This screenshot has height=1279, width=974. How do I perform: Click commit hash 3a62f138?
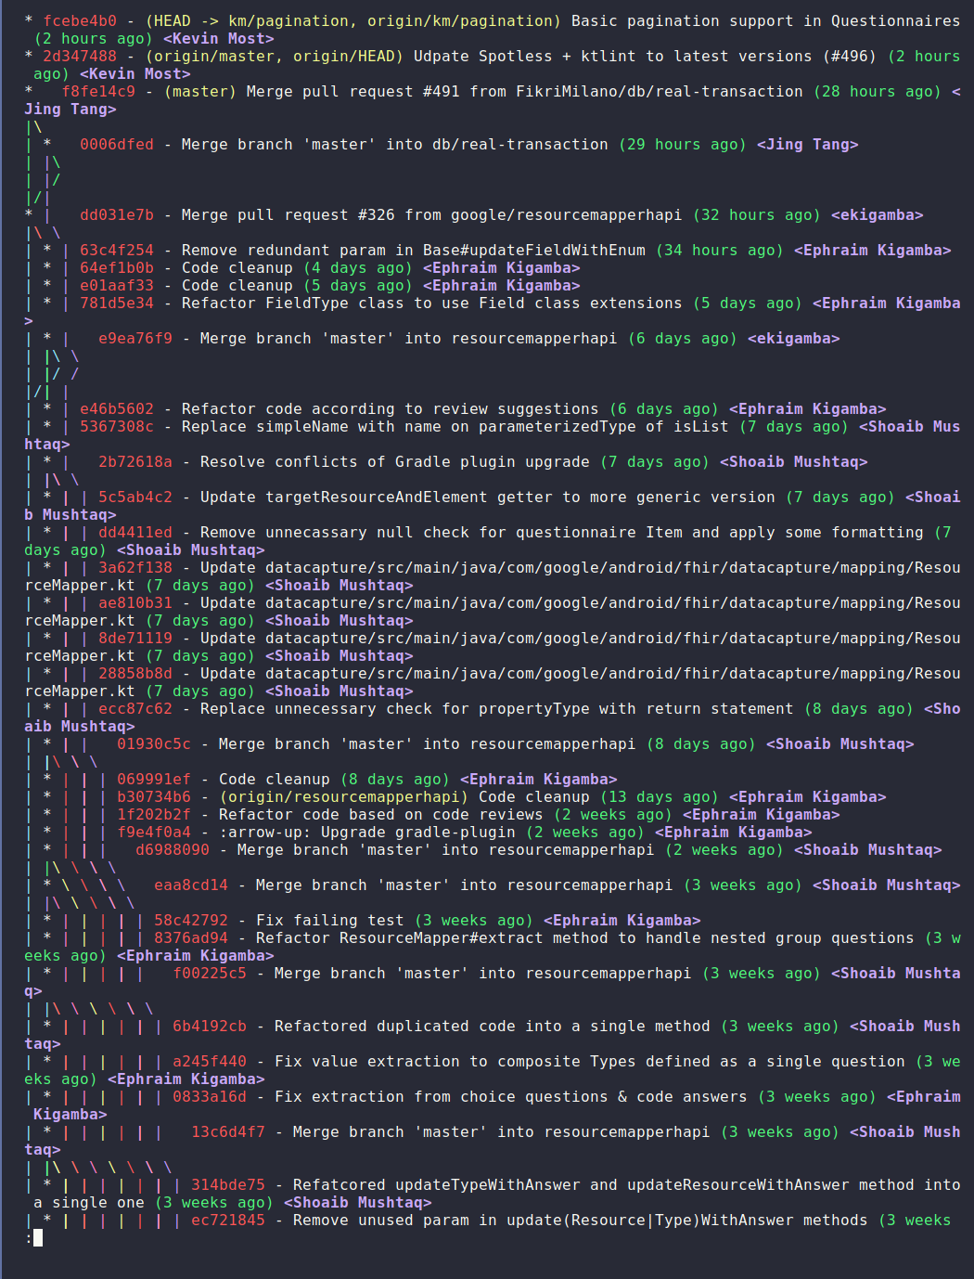(135, 567)
